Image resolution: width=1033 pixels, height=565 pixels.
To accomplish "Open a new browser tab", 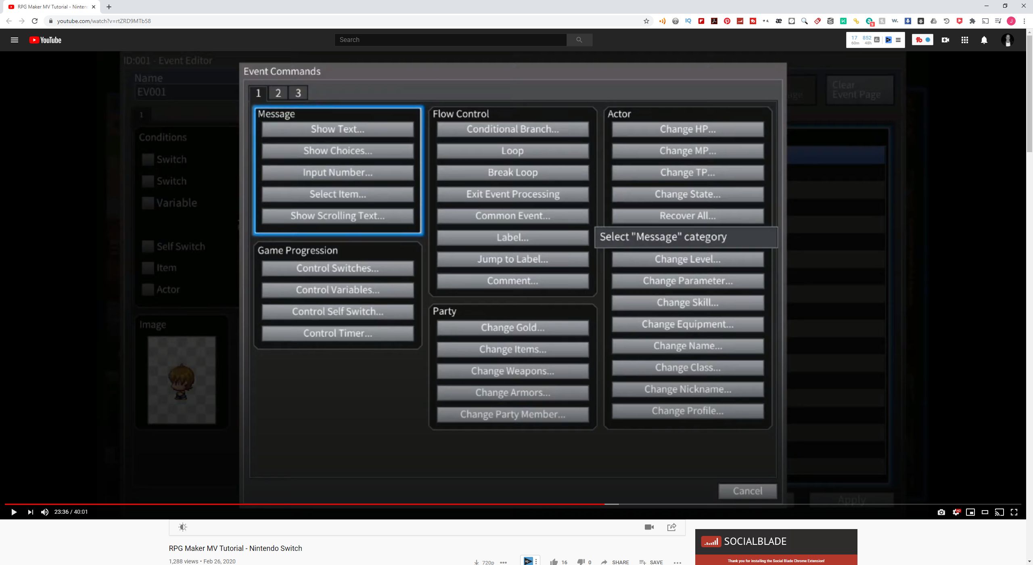I will 109,7.
